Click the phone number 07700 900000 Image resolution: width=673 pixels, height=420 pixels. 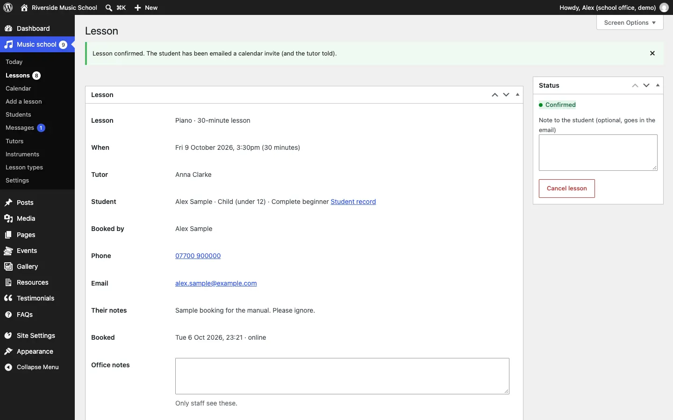tap(198, 256)
